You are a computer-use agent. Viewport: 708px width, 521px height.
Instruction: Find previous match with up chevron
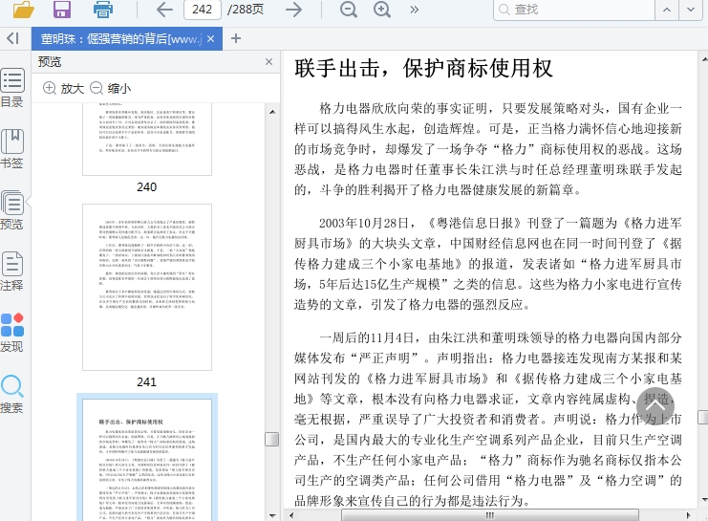click(x=667, y=10)
